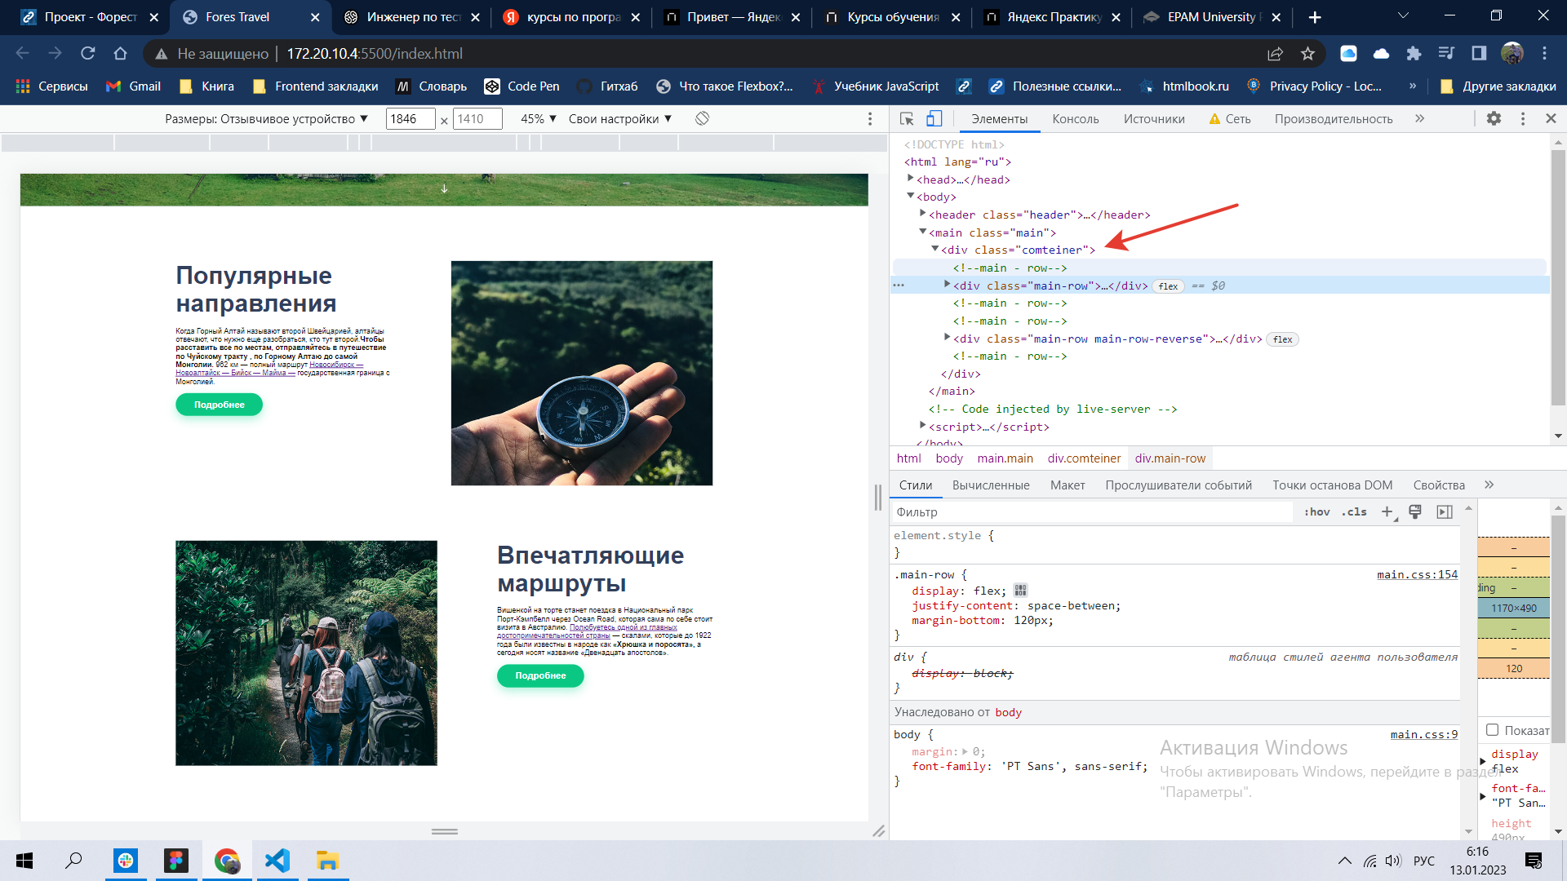Click the flex badge next to div.main-row
Image resolution: width=1567 pixels, height=881 pixels.
coord(1167,286)
